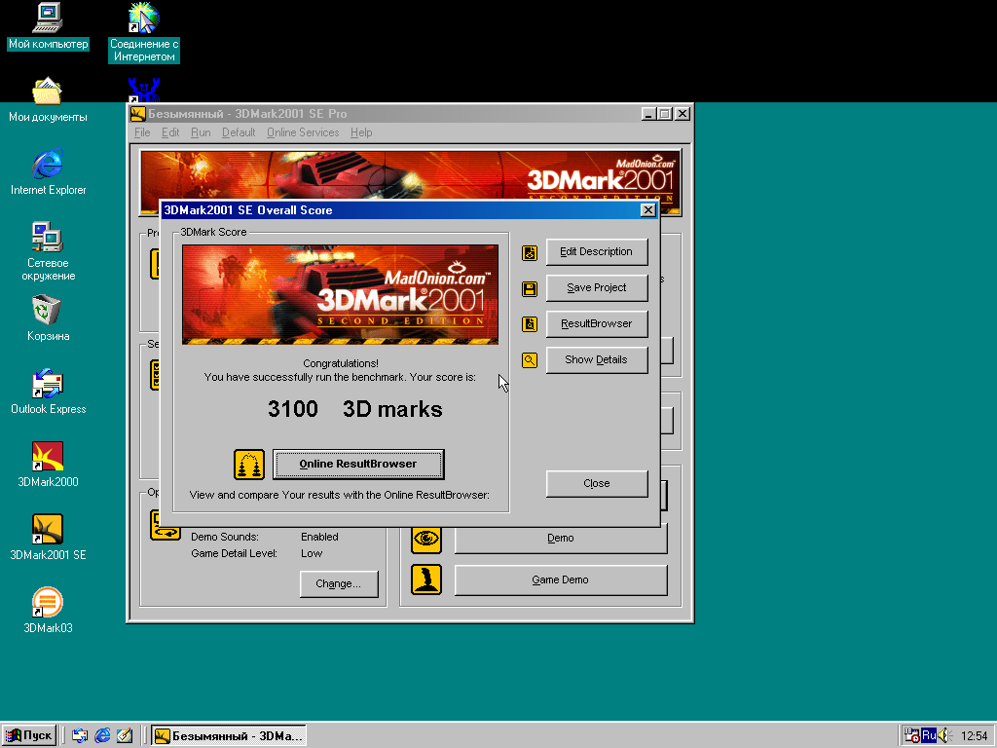Click the volume speaker tray icon
The image size is (997, 748).
click(x=943, y=736)
